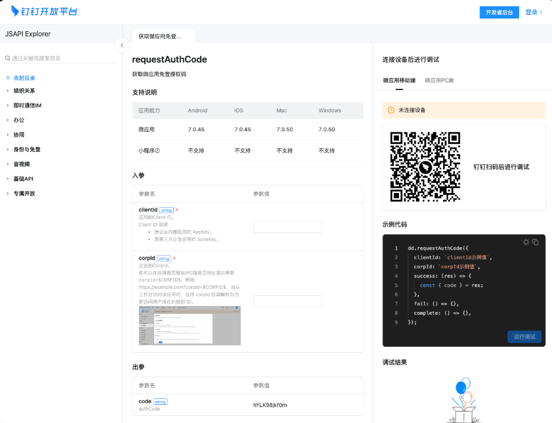Click the 登录 login link

pyautogui.click(x=534, y=12)
